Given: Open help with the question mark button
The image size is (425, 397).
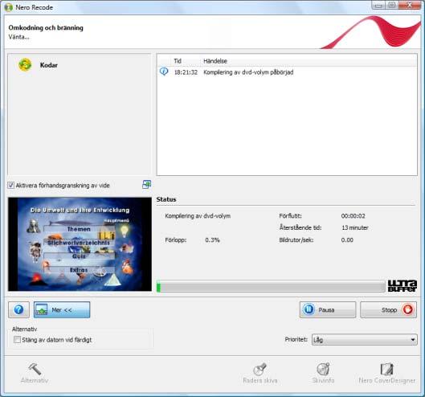Looking at the screenshot, I should pos(18,309).
